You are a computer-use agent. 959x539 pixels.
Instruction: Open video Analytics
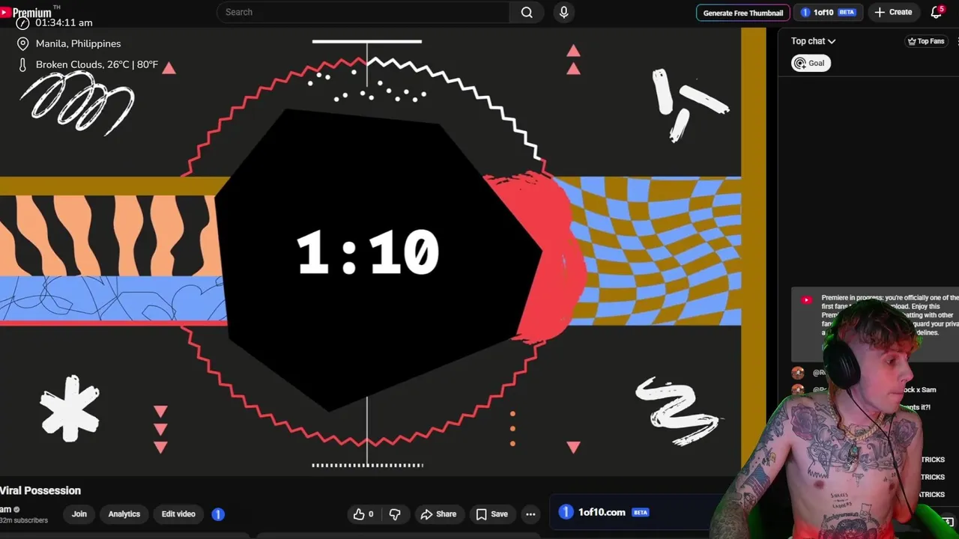[124, 514]
